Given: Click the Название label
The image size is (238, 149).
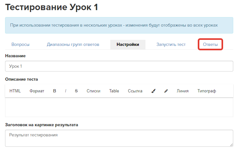Looking at the screenshot, I should pos(15,56).
